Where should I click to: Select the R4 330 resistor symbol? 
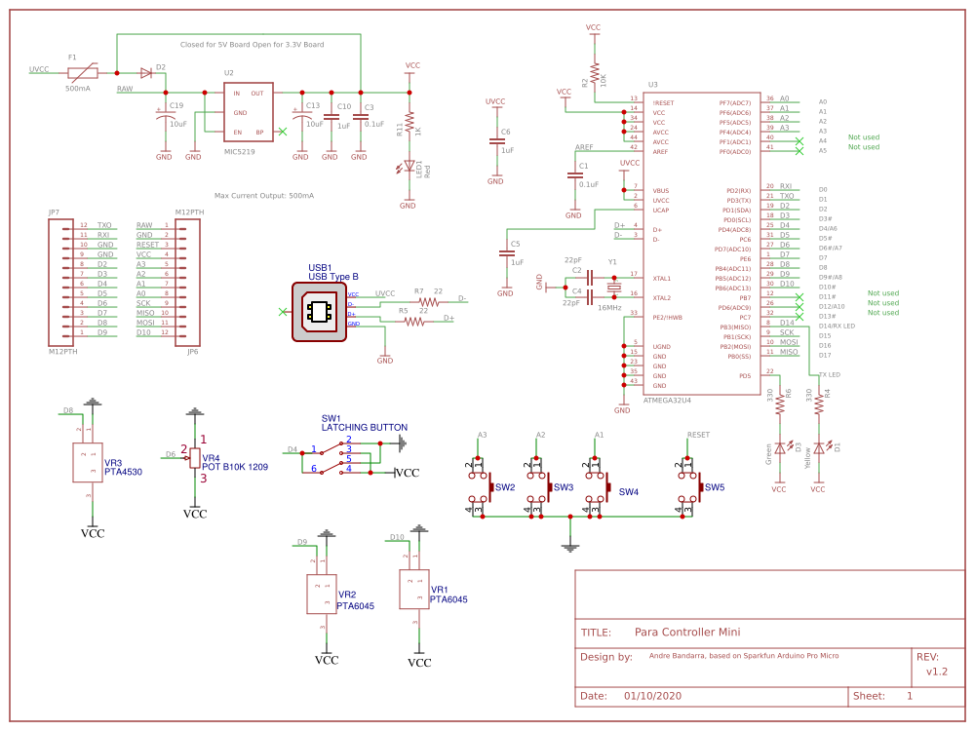coord(819,404)
